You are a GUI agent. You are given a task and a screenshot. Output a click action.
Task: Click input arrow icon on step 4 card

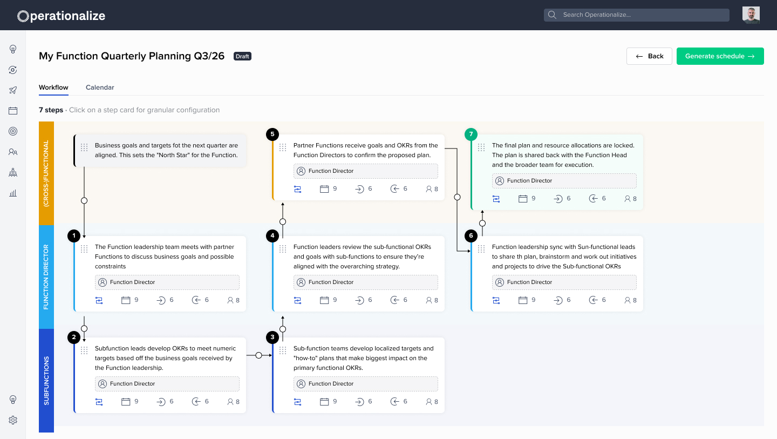[359, 300]
